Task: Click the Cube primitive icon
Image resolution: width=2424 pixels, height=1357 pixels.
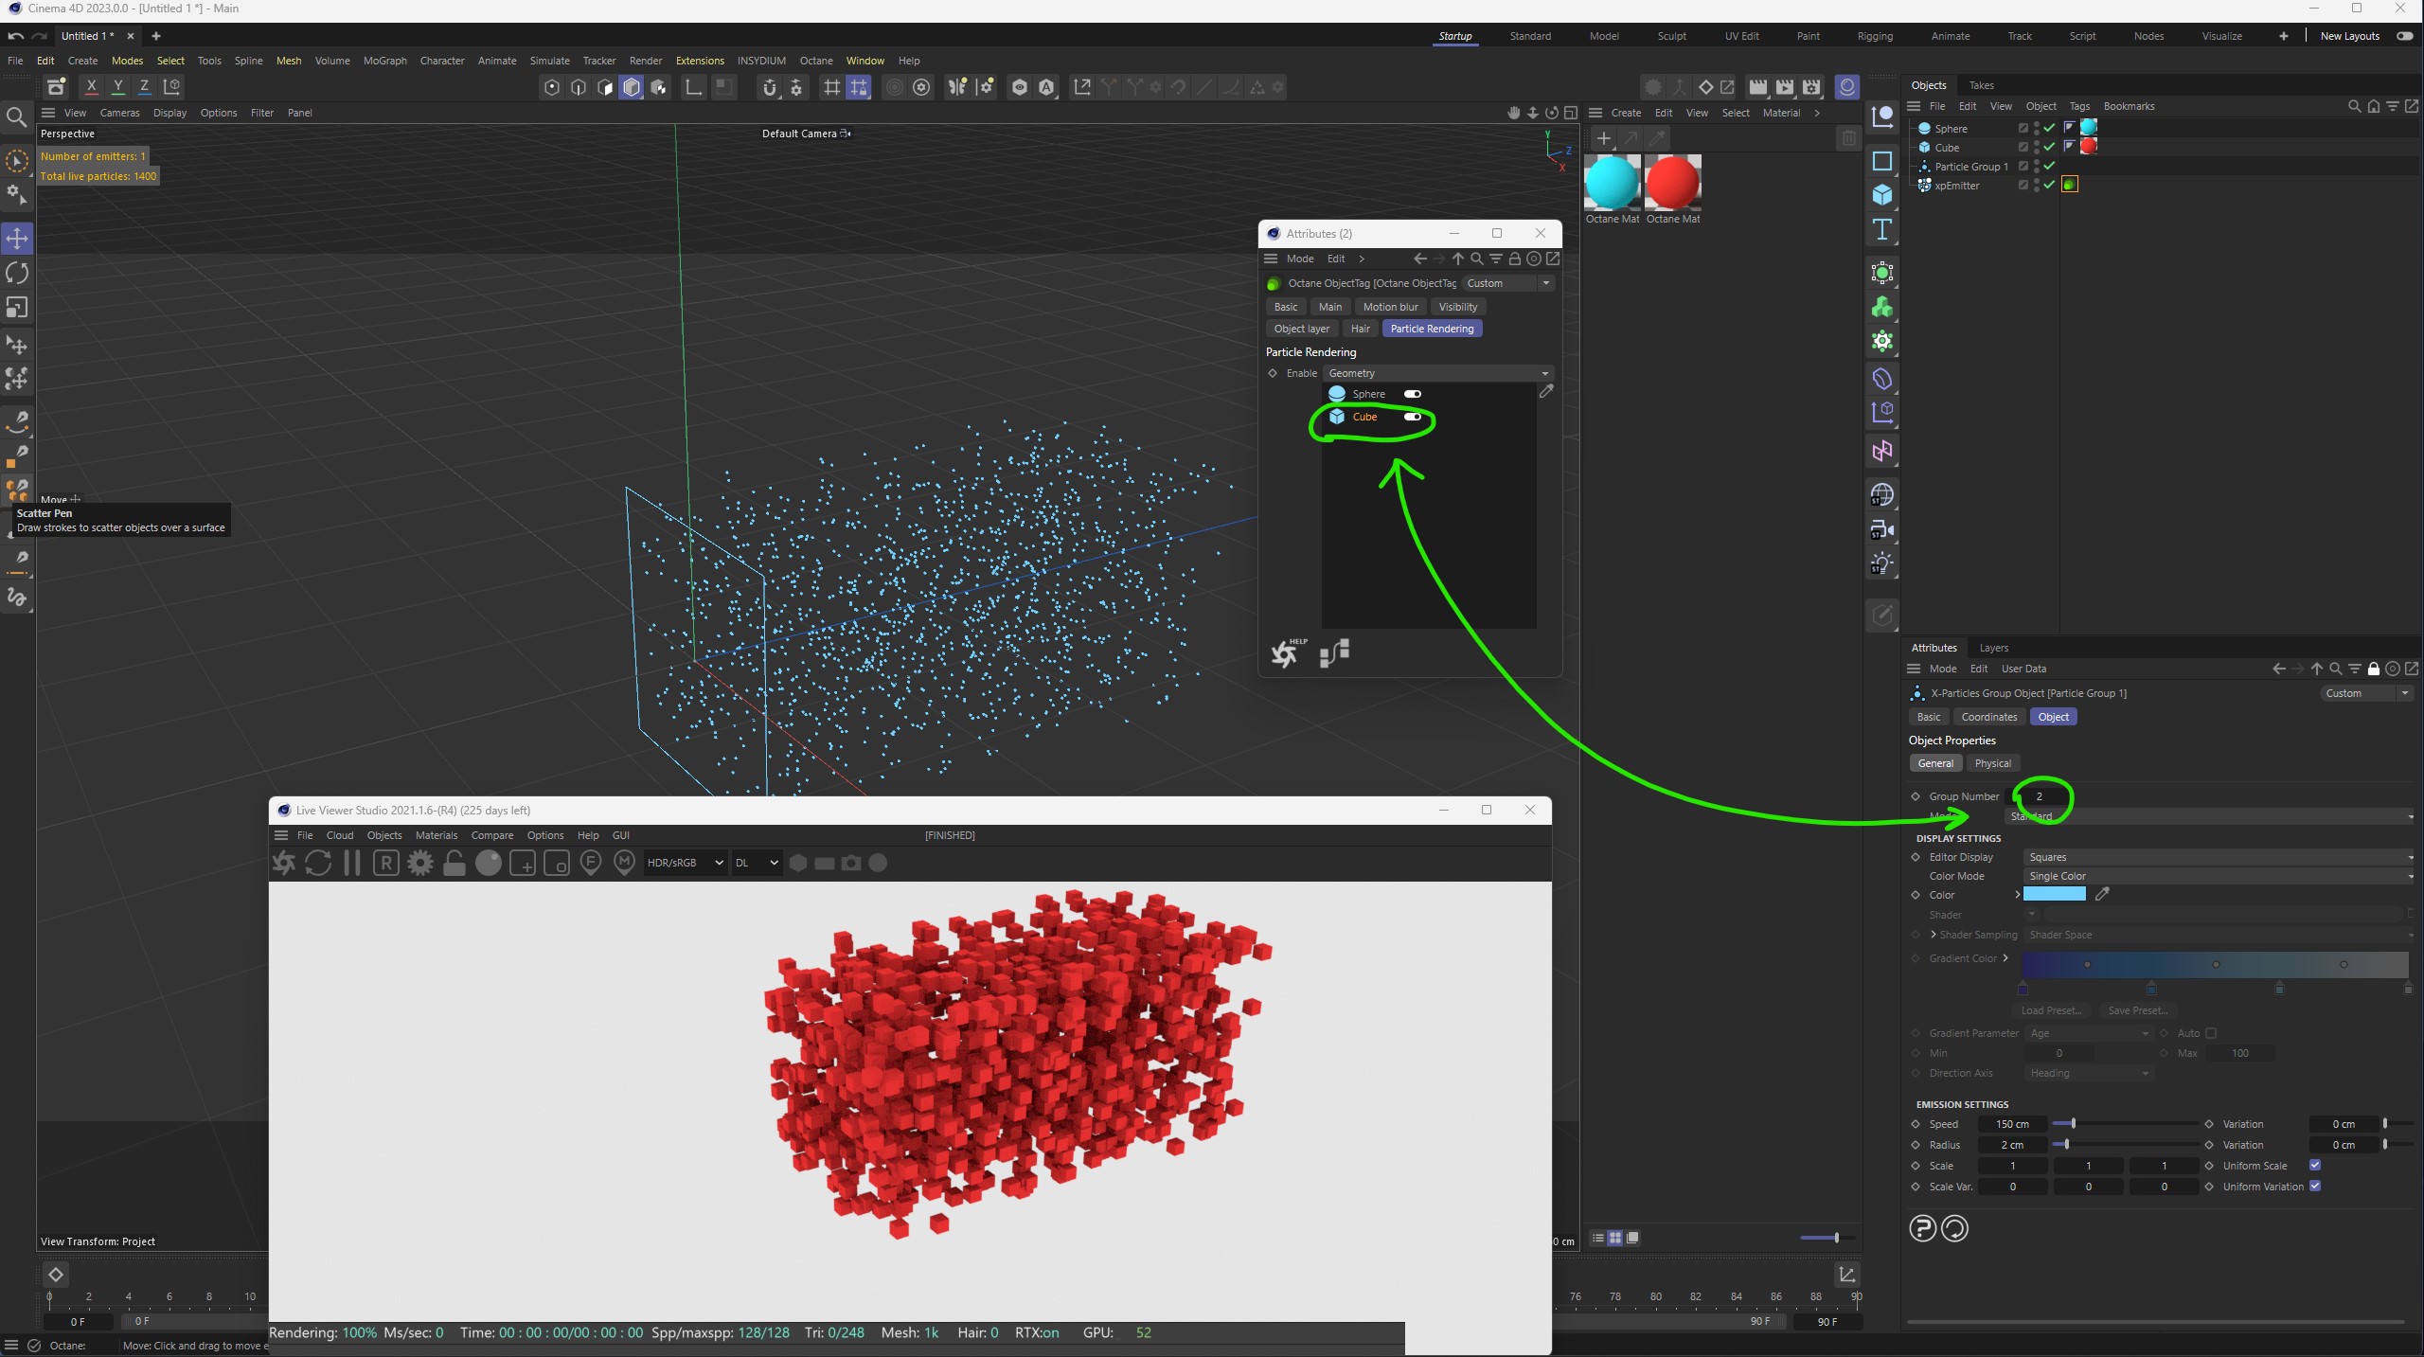Action: (x=1882, y=195)
